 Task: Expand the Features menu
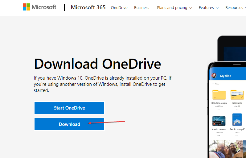[208, 7]
